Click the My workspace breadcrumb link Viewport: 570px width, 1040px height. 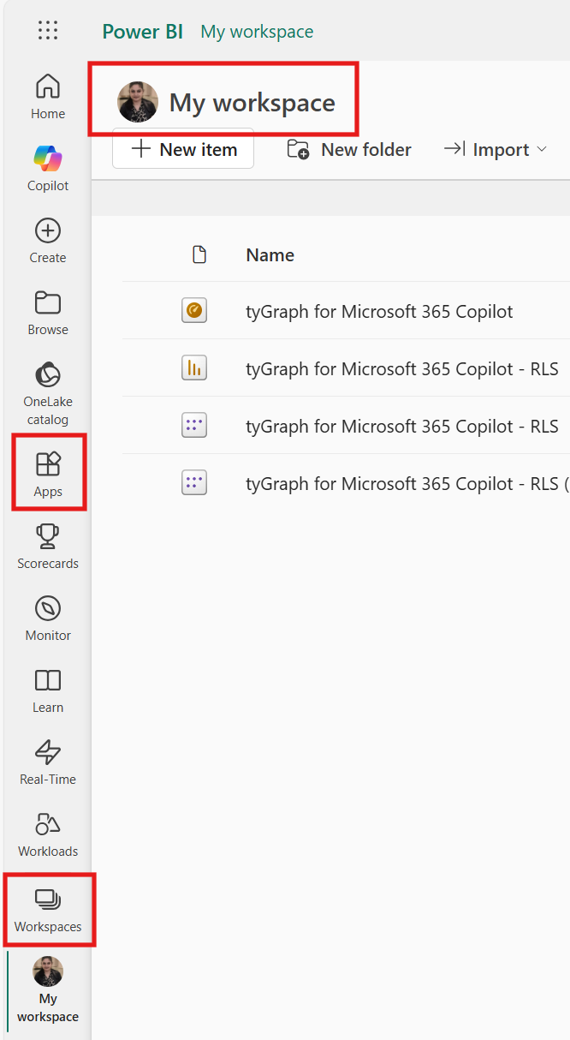[257, 32]
